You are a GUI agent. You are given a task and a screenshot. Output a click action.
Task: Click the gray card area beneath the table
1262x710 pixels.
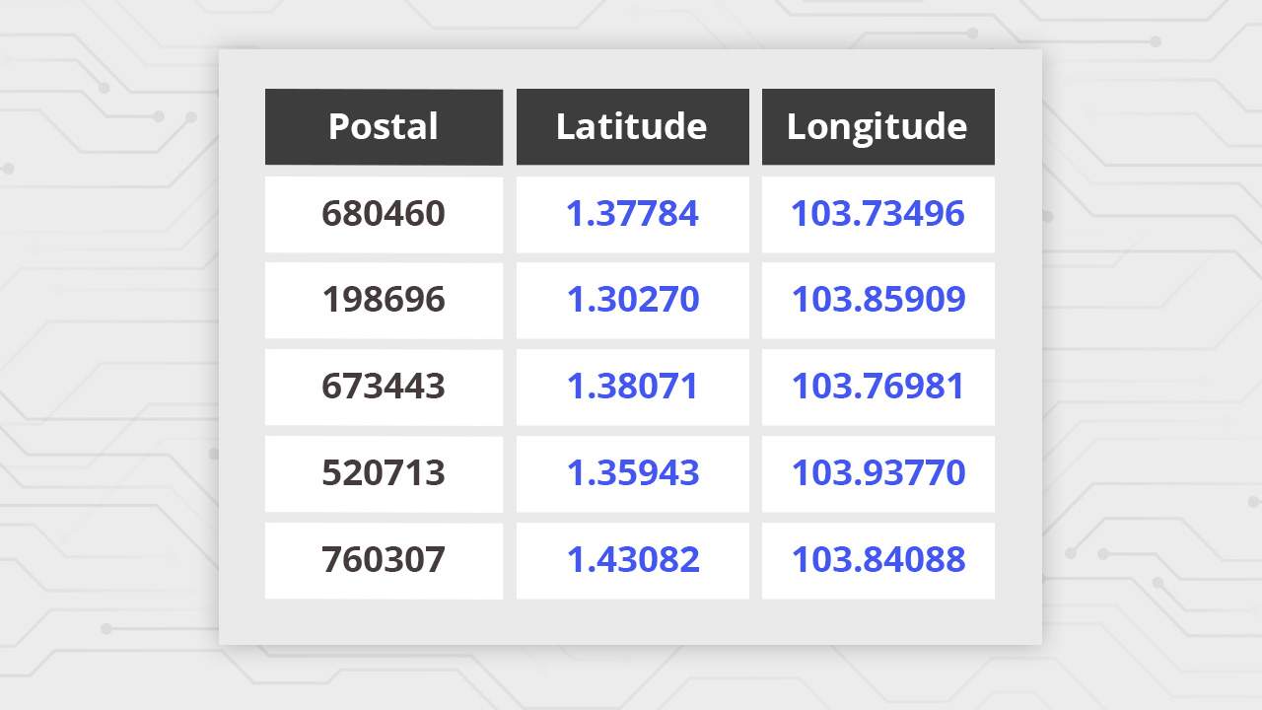(629, 621)
